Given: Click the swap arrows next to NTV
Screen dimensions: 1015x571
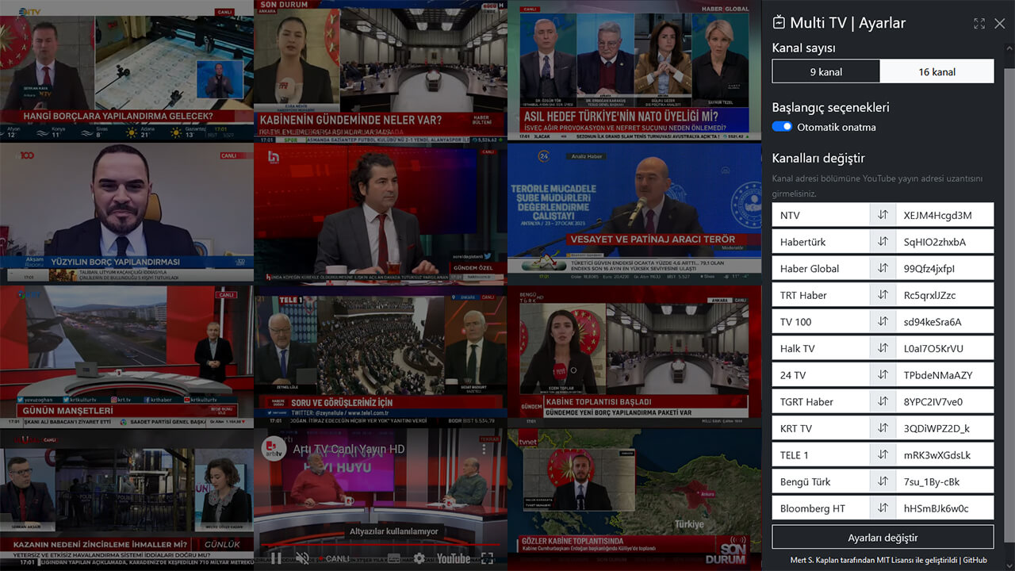Looking at the screenshot, I should coord(883,214).
